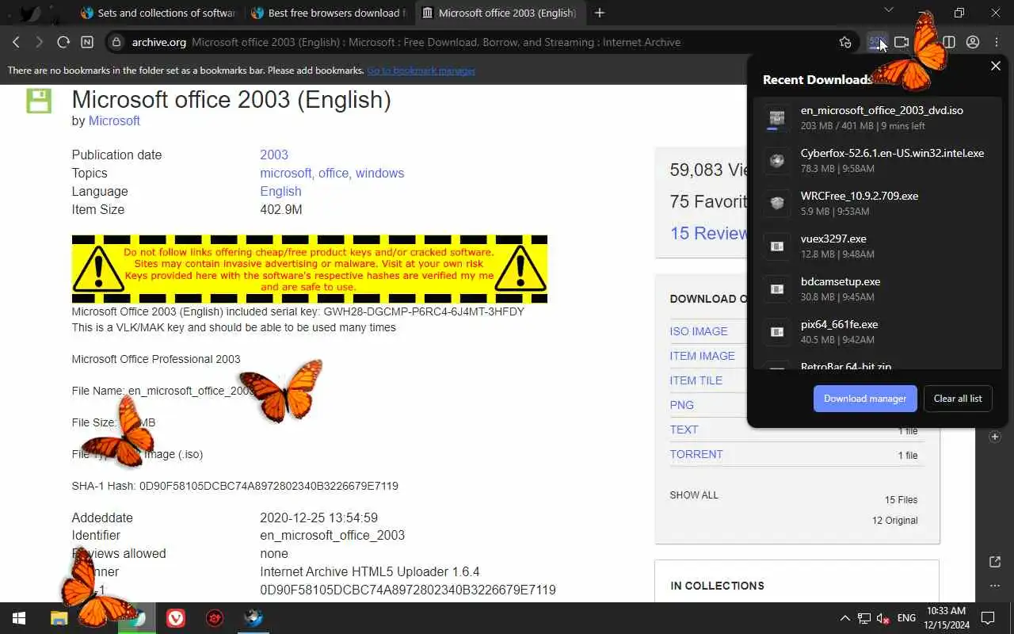The width and height of the screenshot is (1014, 634).
Task: Click the Cyberfox download file icon
Action: [777, 161]
